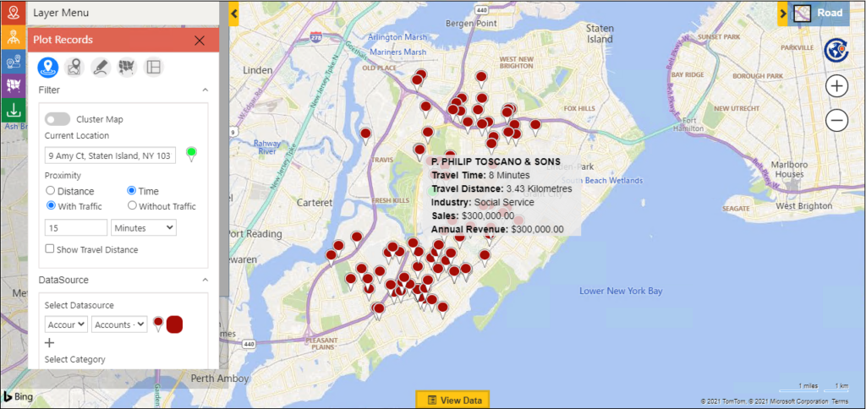This screenshot has height=409, width=866.
Task: Collapse the Filter section
Action: [204, 90]
